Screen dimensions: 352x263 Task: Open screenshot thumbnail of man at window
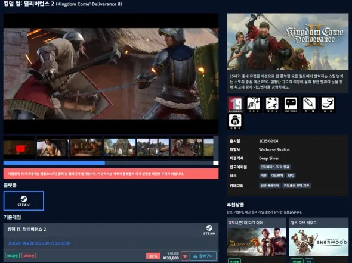[x=53, y=148]
